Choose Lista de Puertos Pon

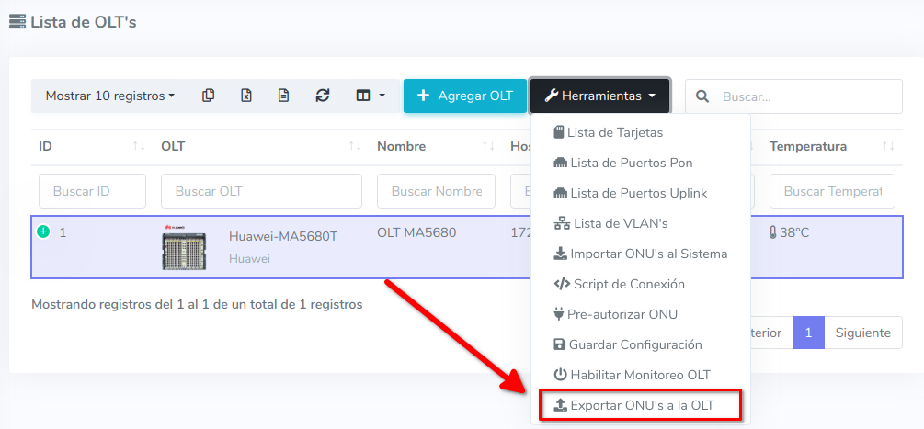[631, 163]
